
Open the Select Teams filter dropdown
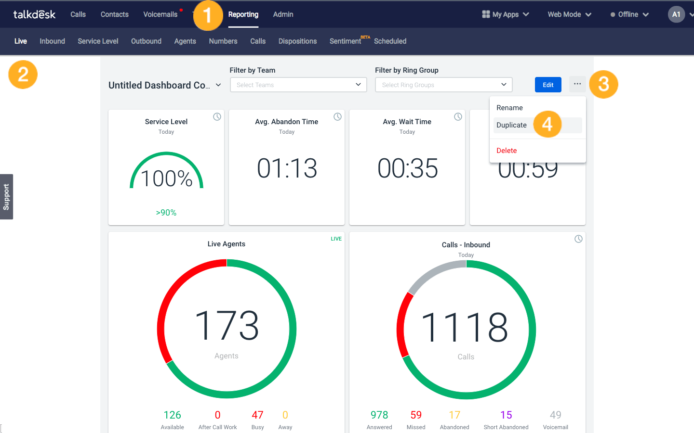(x=298, y=85)
